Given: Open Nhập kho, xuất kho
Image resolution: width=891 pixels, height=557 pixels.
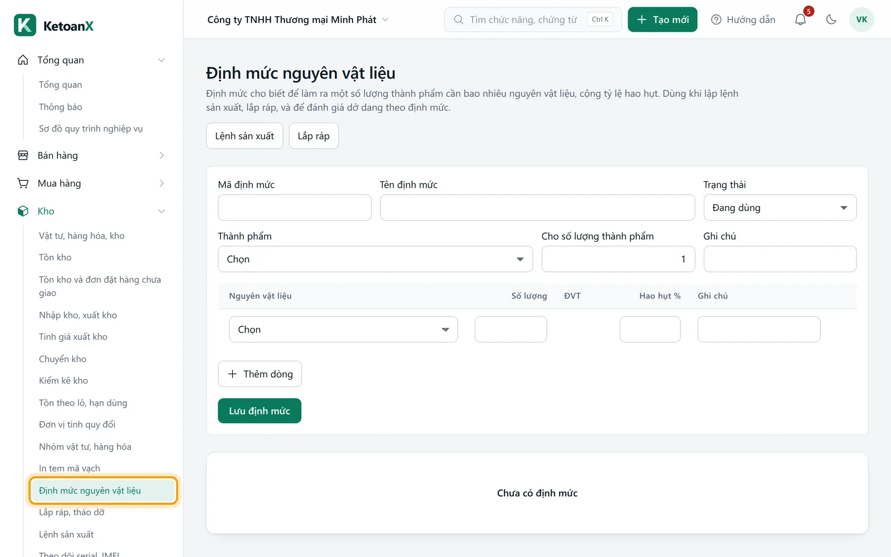Looking at the screenshot, I should tap(78, 315).
